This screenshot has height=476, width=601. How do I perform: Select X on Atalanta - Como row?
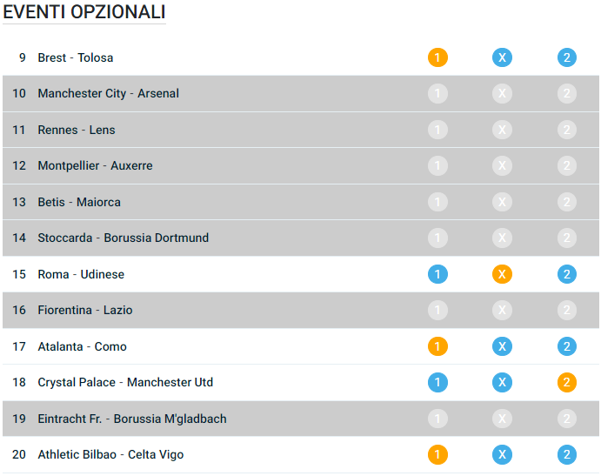pos(502,347)
